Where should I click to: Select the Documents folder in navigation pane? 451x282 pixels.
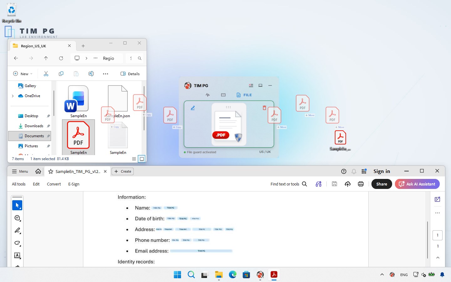[30, 136]
